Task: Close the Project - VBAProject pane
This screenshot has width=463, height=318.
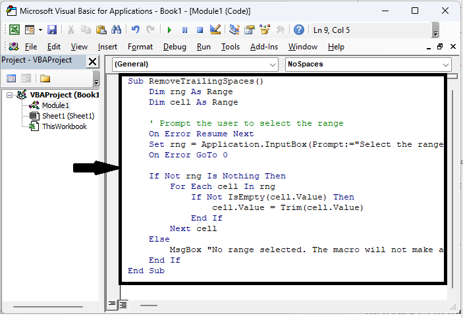Action: (x=92, y=62)
